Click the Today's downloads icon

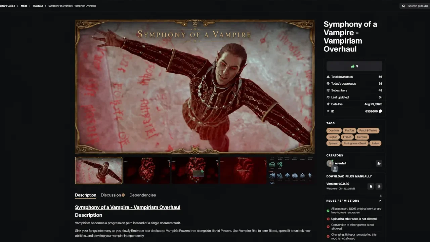coord(328,83)
